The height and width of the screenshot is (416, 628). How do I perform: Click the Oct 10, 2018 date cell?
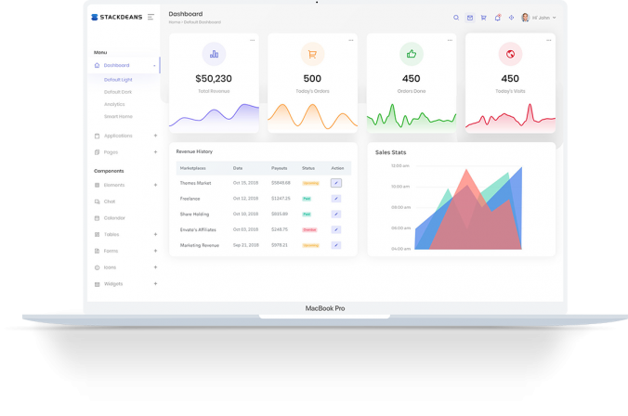point(245,214)
